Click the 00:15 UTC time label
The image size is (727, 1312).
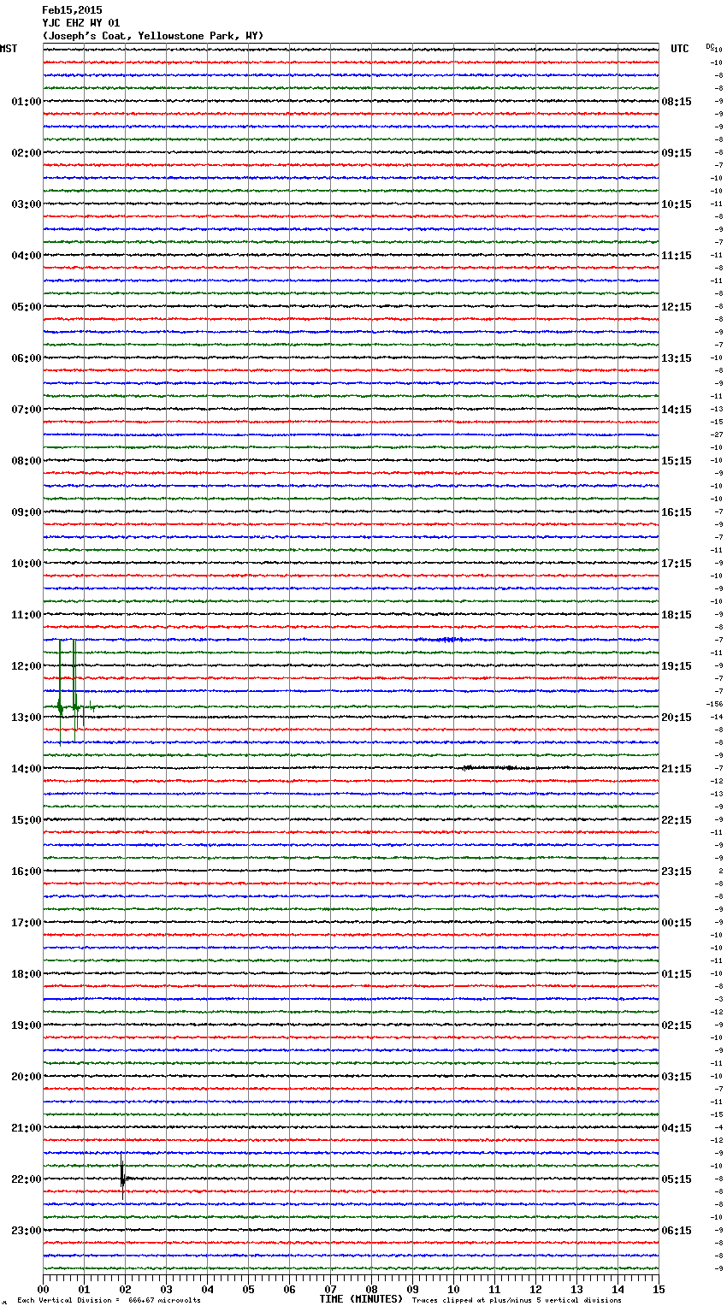tap(677, 923)
